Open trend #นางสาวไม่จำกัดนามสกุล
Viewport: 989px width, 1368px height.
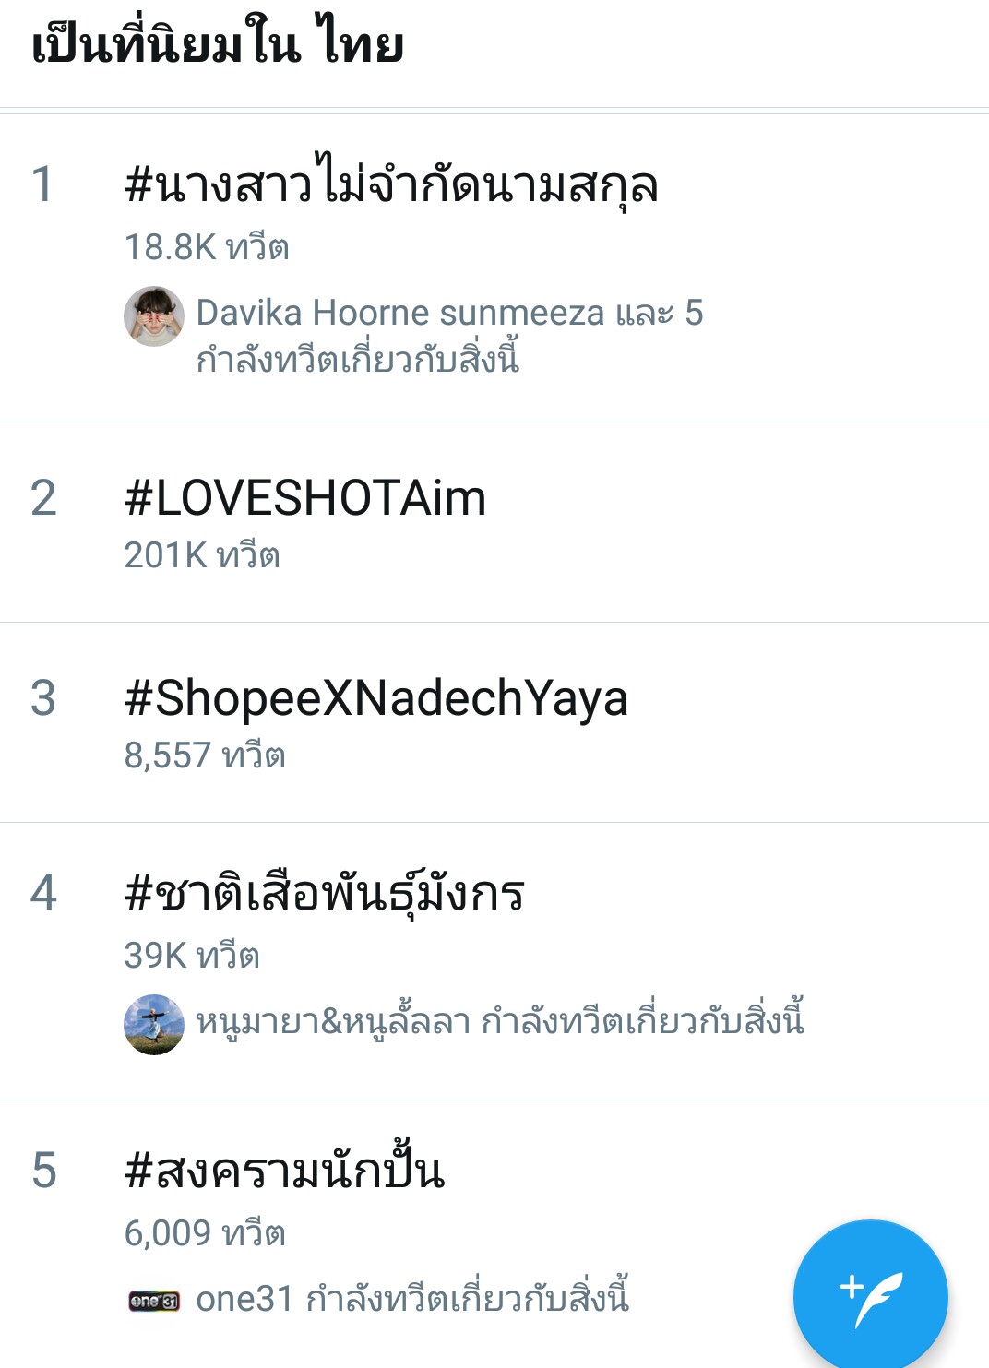391,183
